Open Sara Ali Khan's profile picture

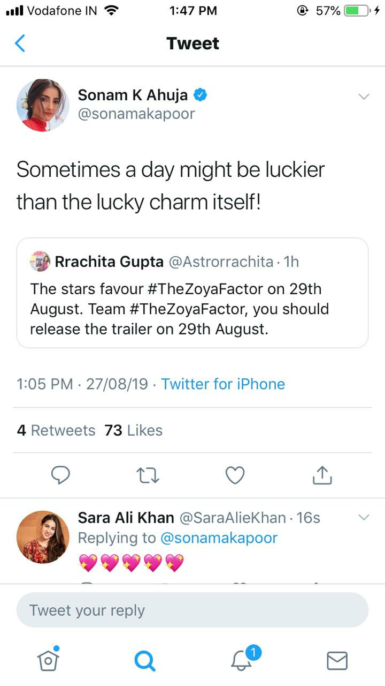[43, 537]
